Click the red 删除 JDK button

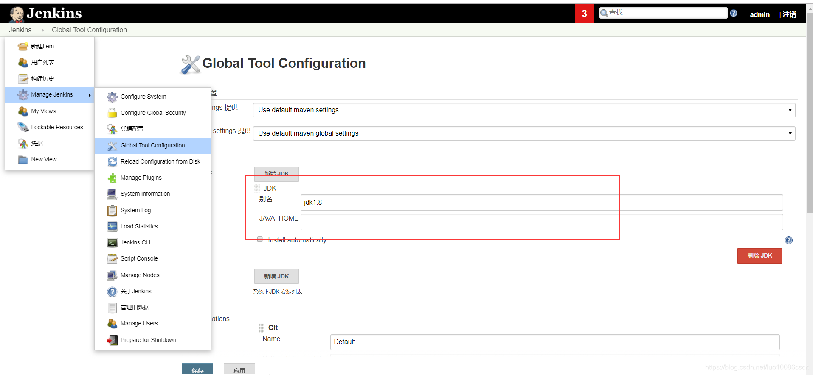pyautogui.click(x=760, y=256)
